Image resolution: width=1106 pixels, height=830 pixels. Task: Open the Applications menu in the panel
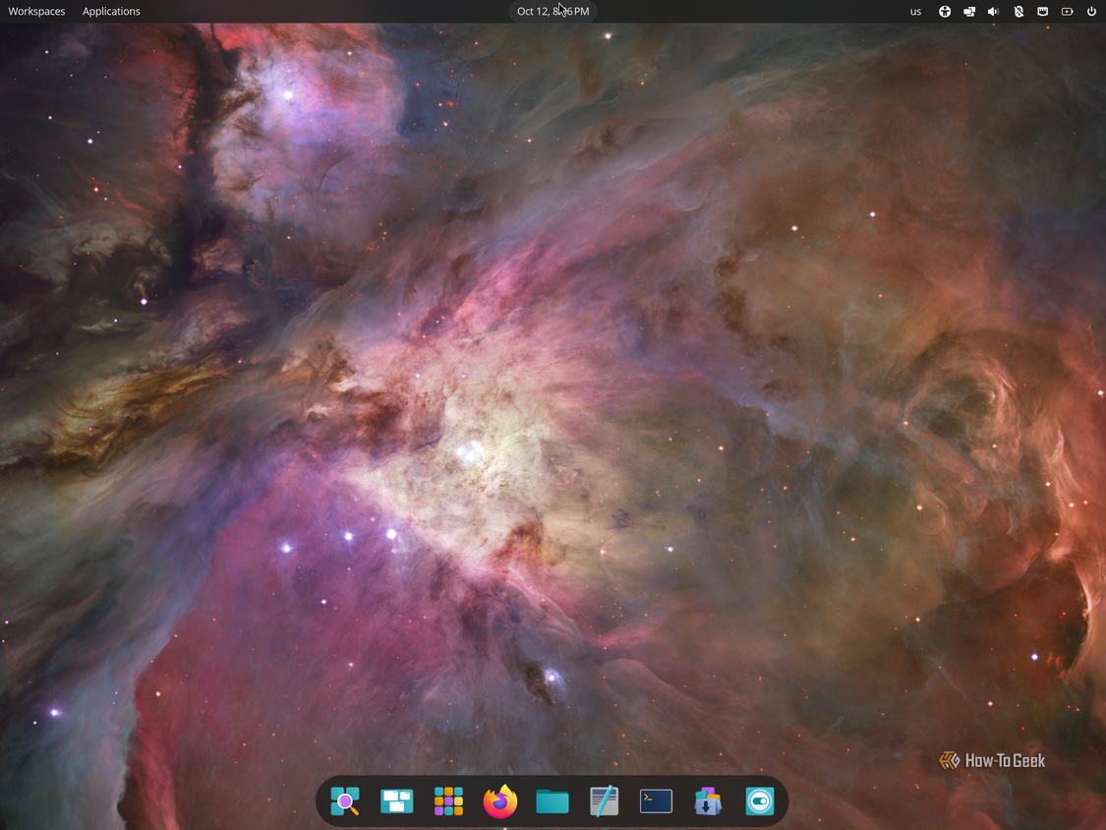point(111,11)
